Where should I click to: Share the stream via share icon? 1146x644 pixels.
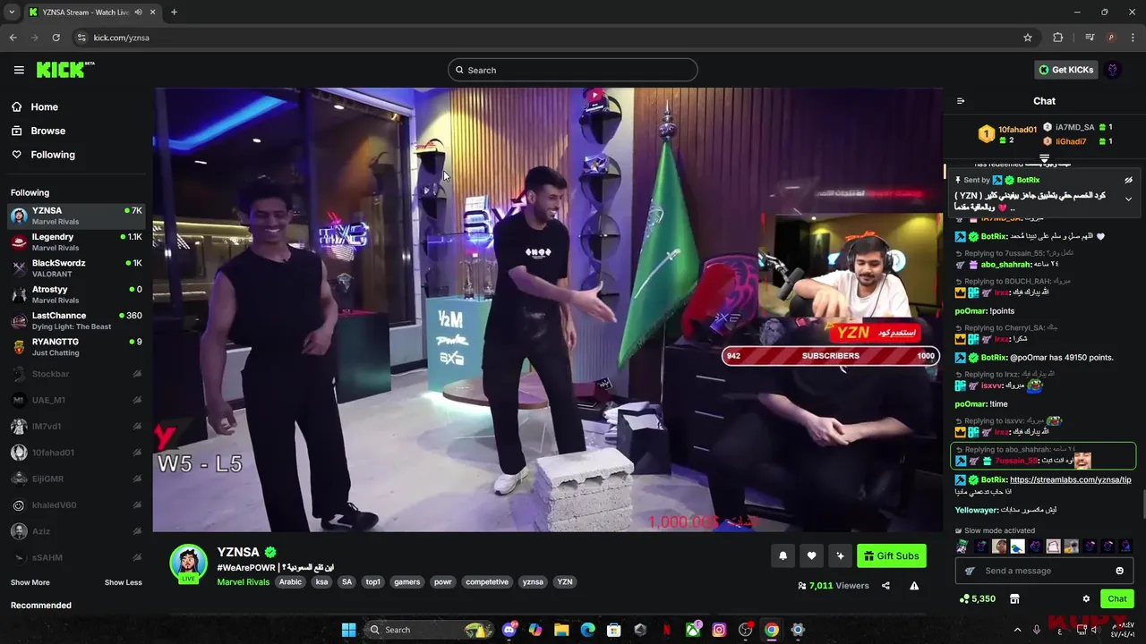pyautogui.click(x=885, y=586)
